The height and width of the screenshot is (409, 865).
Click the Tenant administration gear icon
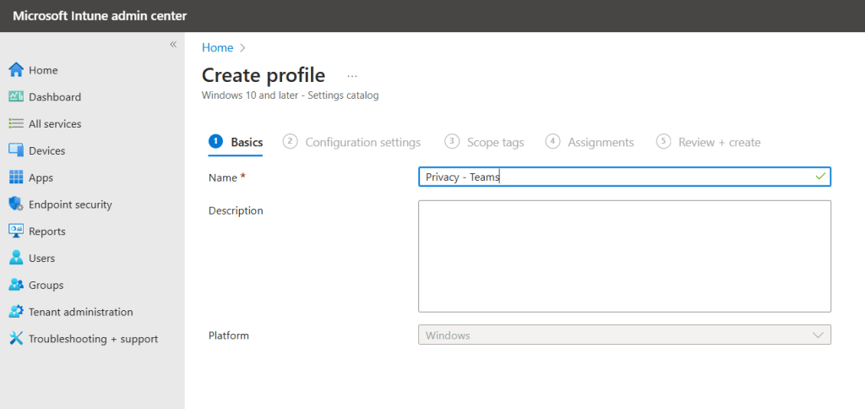click(x=15, y=312)
